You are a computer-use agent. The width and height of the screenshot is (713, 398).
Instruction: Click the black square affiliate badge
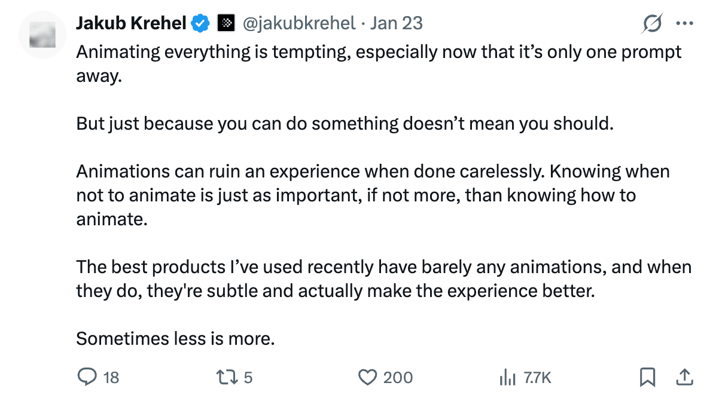[225, 24]
